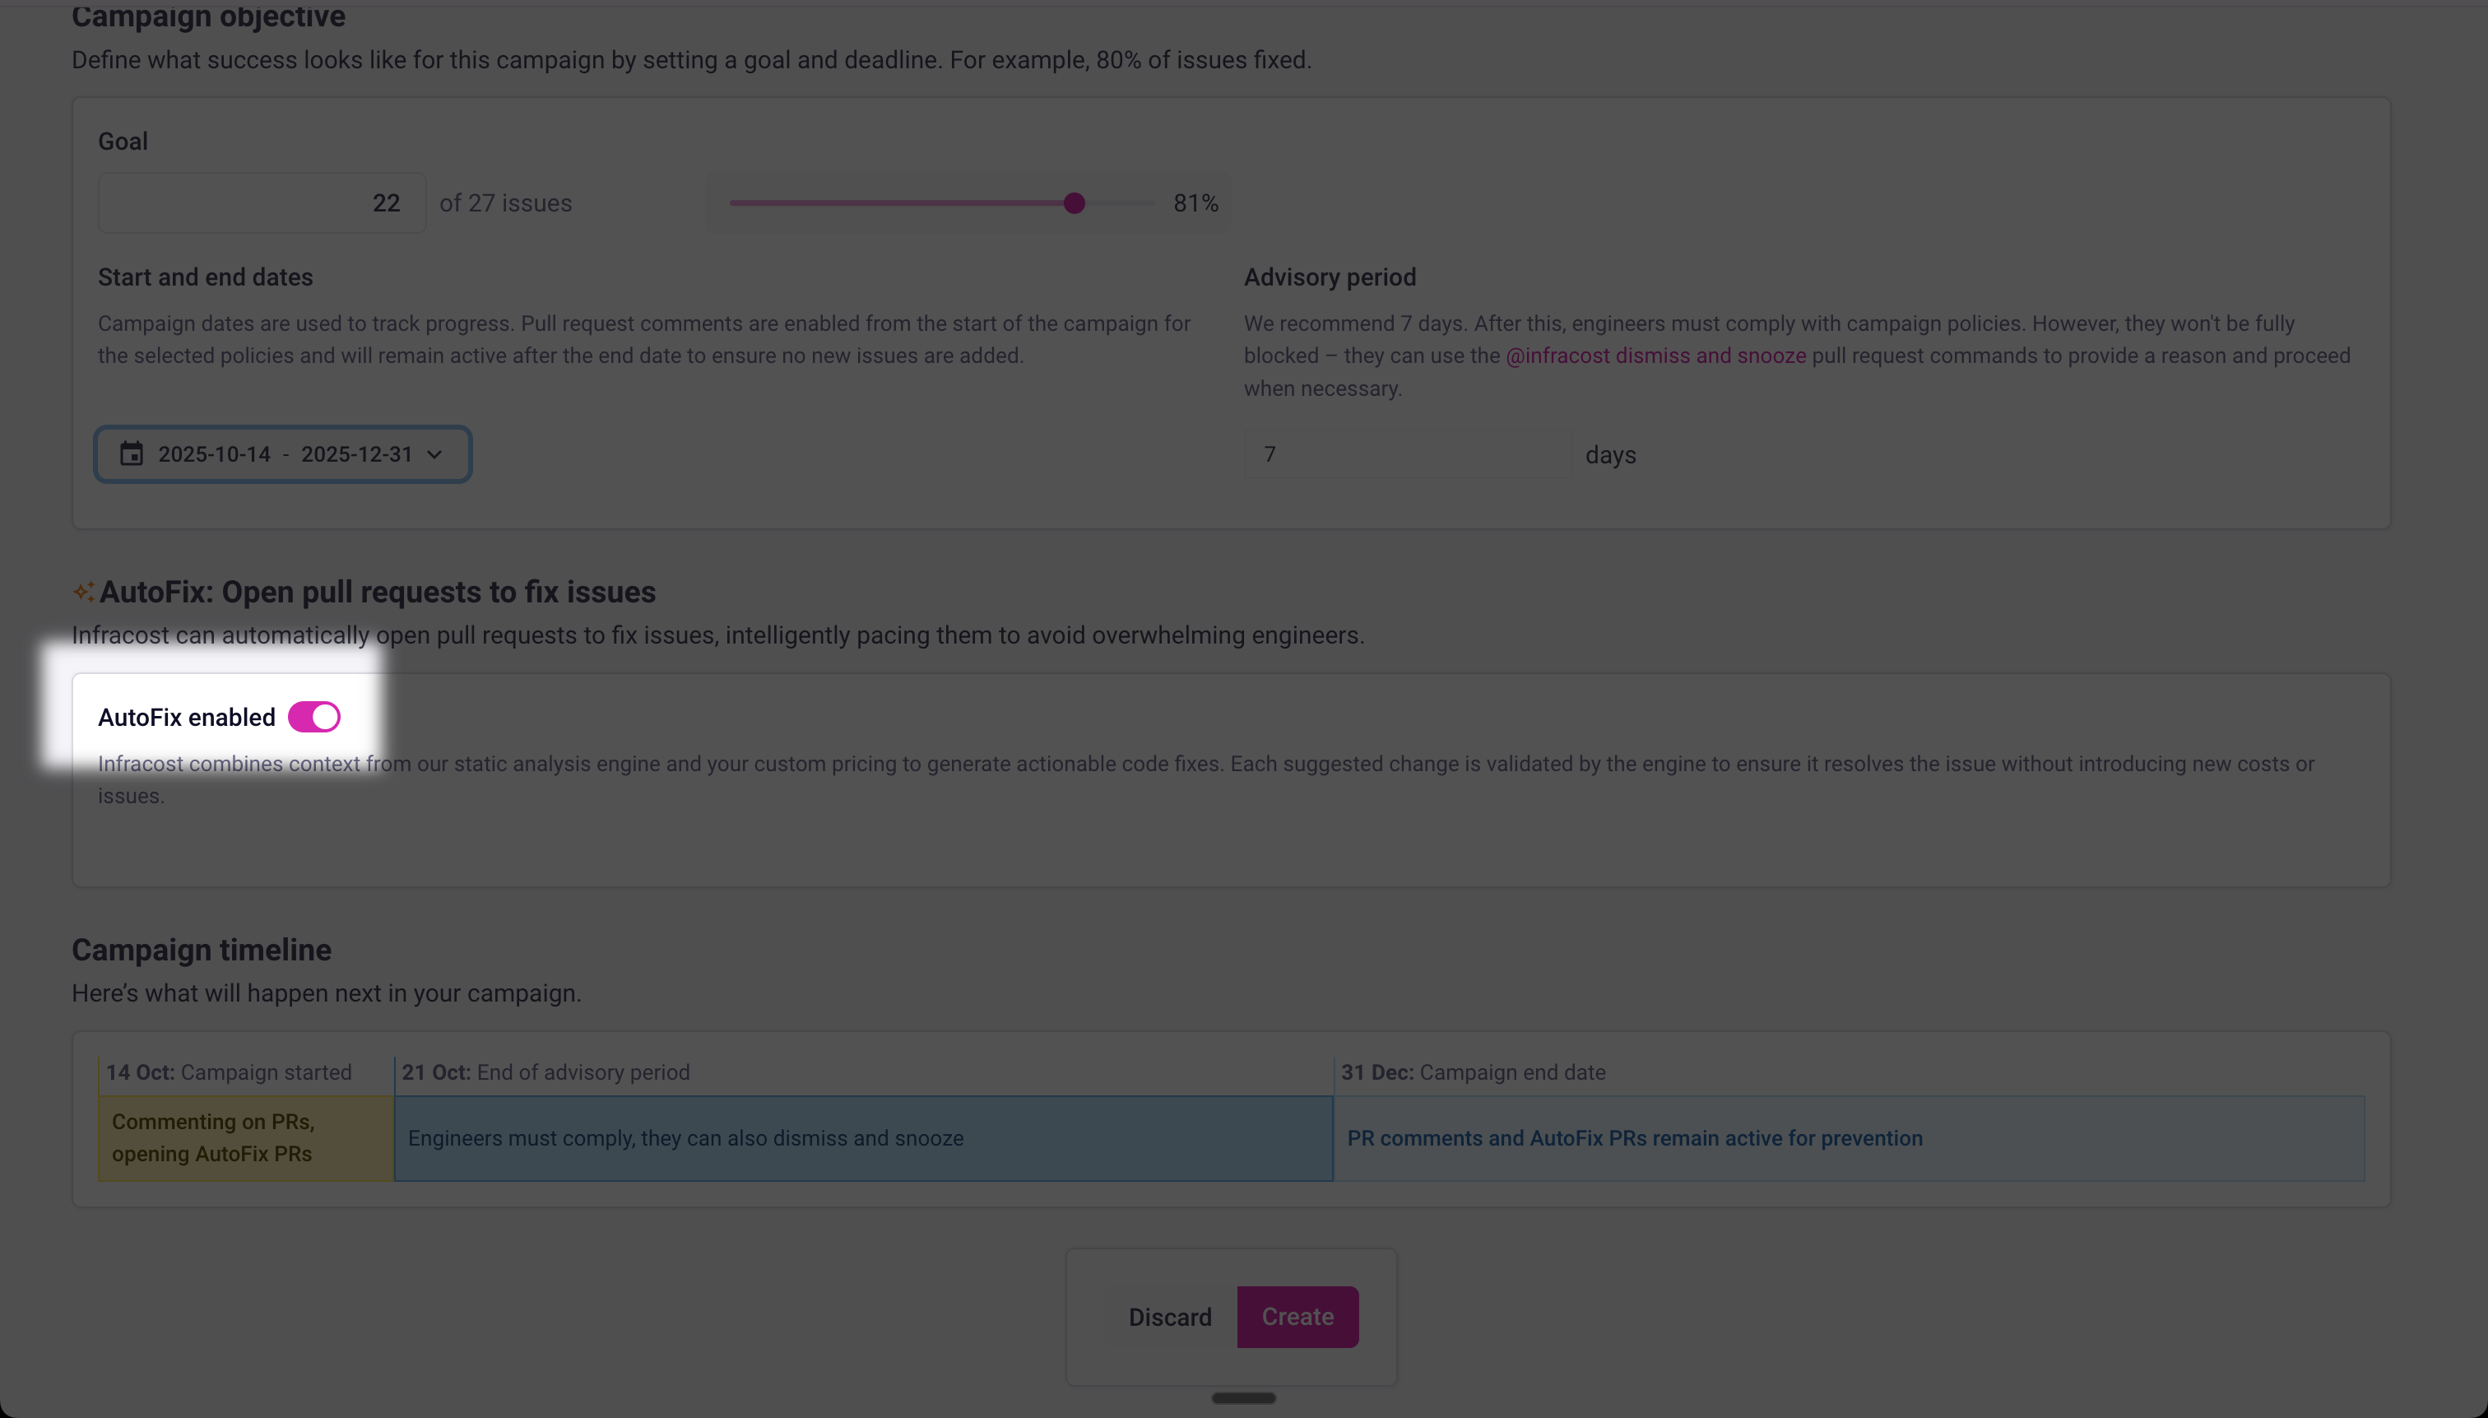This screenshot has width=2488, height=1418.
Task: Disable the AutoFix enabled toggle
Action: (314, 718)
